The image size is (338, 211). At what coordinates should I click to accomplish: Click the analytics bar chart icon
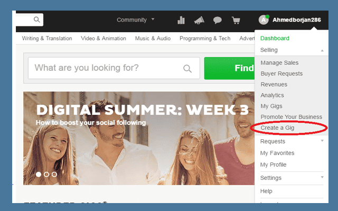pos(181,20)
